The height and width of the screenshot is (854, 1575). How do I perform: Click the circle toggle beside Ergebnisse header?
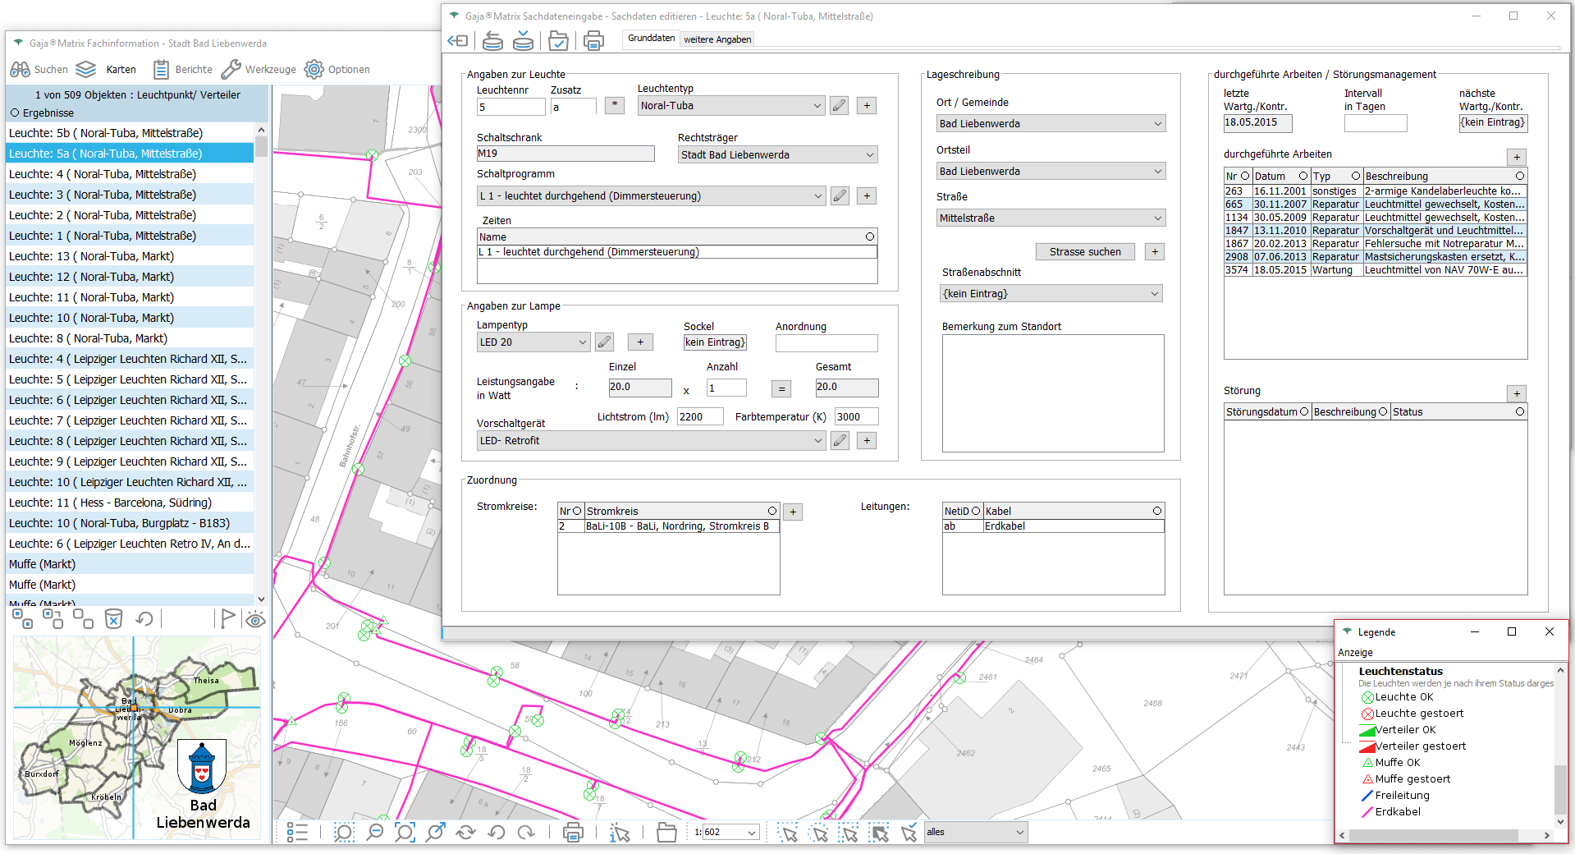coord(15,113)
